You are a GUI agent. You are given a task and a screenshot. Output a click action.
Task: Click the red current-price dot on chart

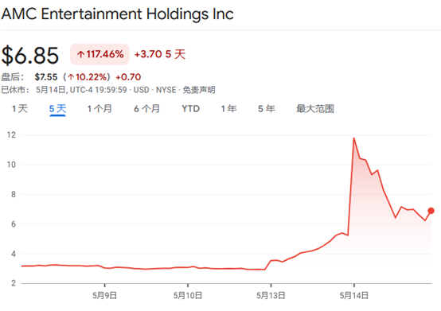tap(431, 211)
